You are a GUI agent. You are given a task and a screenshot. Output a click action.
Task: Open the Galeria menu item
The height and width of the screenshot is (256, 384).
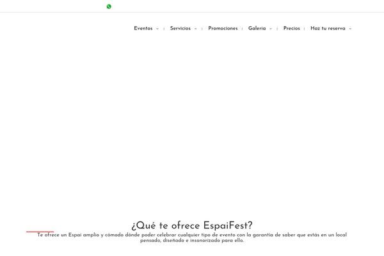click(x=257, y=28)
